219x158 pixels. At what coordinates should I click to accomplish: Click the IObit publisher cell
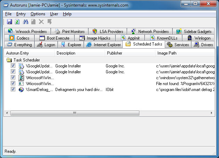click(109, 90)
